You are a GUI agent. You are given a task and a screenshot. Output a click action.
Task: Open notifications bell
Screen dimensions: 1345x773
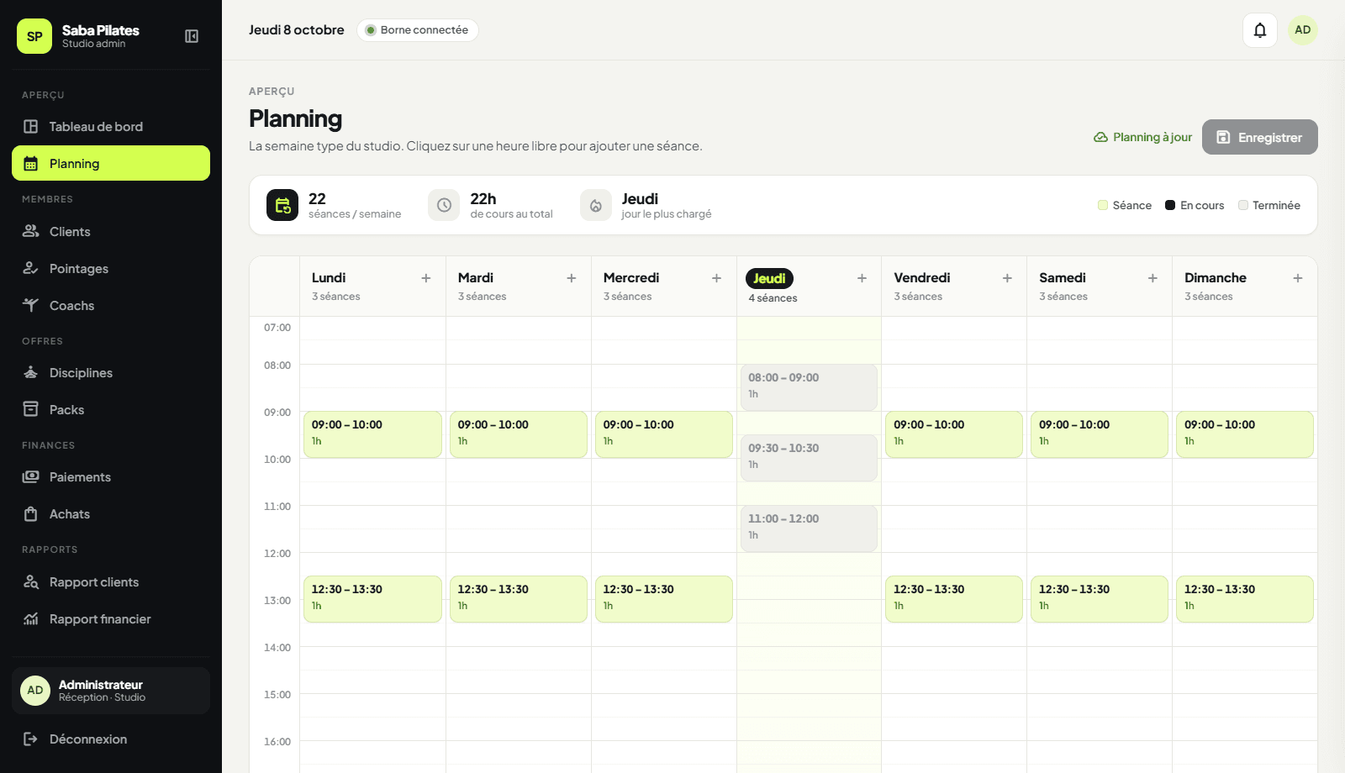1259,30
